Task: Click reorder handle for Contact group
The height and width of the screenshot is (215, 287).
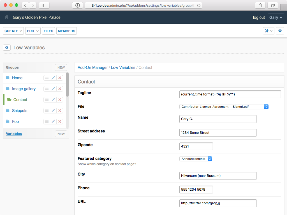Action: click(47, 100)
